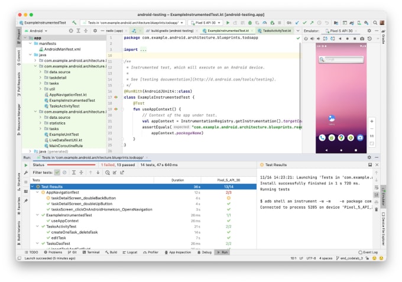Select AndroidManifest.xml in the project tree
Image resolution: width=402 pixels, height=282 pixels.
pos(61,50)
